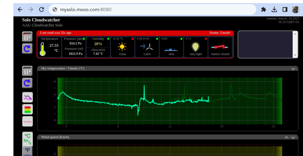The width and height of the screenshot is (303, 156).
Task: Toggle the red dotted limit line icon
Action: 27,121
